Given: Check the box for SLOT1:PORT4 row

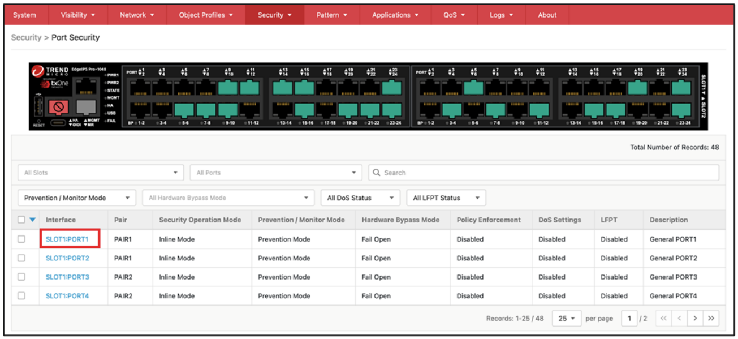Looking at the screenshot, I should 21,296.
